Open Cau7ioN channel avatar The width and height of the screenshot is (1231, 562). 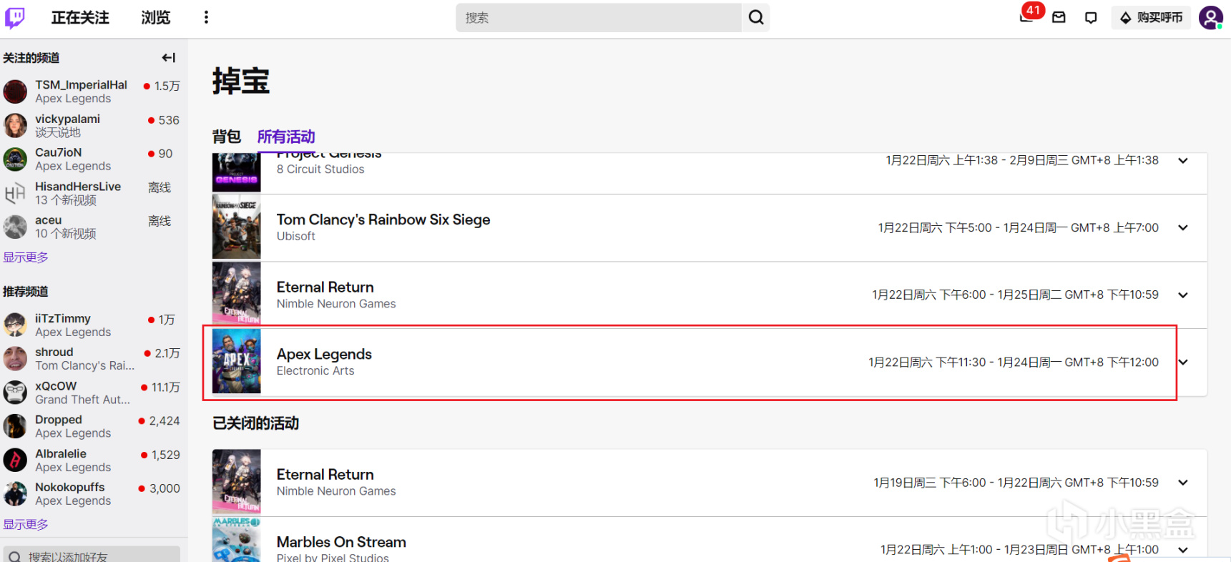click(15, 159)
